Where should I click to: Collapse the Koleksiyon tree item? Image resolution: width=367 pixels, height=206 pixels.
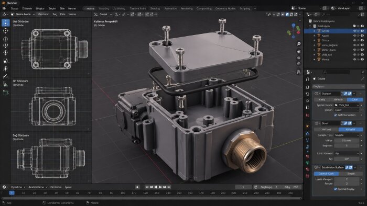[x=310, y=26]
